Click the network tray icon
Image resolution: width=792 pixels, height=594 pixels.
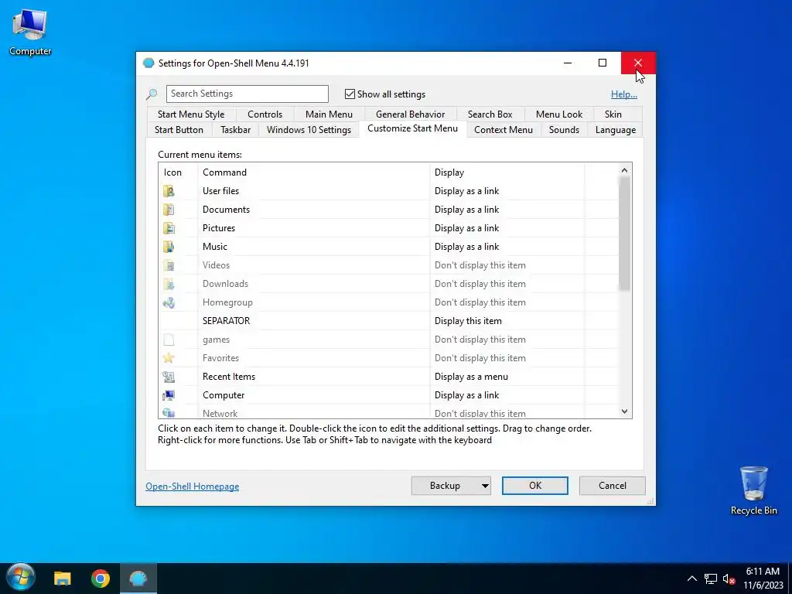click(x=711, y=579)
